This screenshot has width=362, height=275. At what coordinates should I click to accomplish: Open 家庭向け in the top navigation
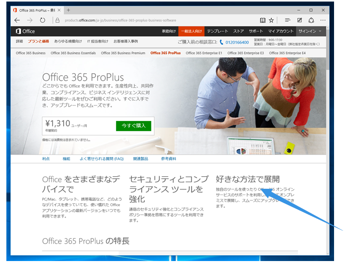tap(169, 31)
